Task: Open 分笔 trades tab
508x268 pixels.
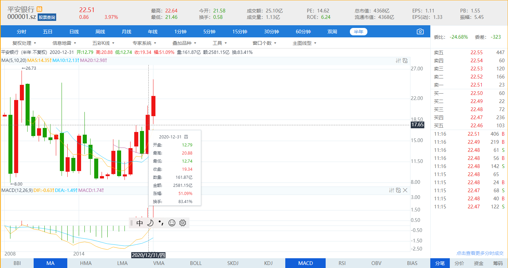Action: coord(440,263)
